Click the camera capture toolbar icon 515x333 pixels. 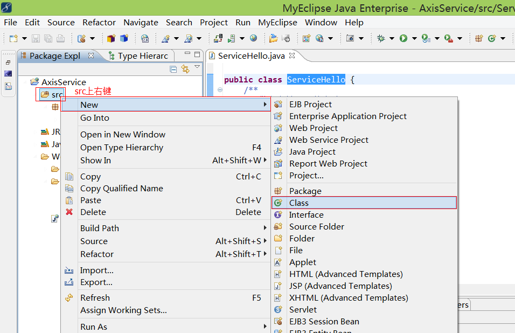pyautogui.click(x=350, y=38)
